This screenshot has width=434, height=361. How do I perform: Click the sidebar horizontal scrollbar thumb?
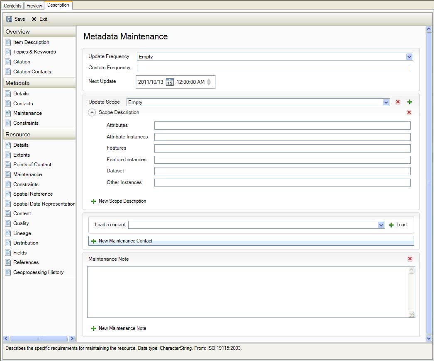[39, 339]
